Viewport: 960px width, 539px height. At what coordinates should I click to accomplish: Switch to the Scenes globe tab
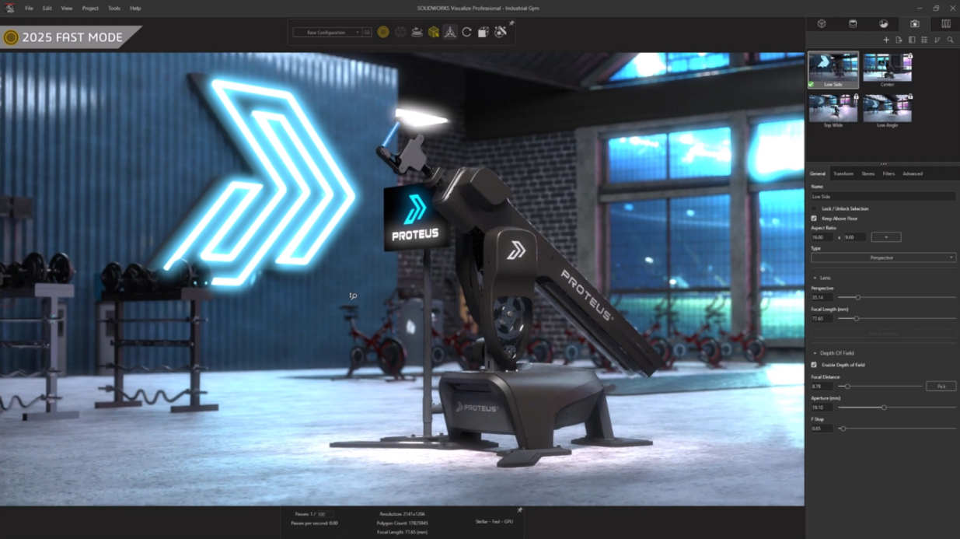[884, 24]
